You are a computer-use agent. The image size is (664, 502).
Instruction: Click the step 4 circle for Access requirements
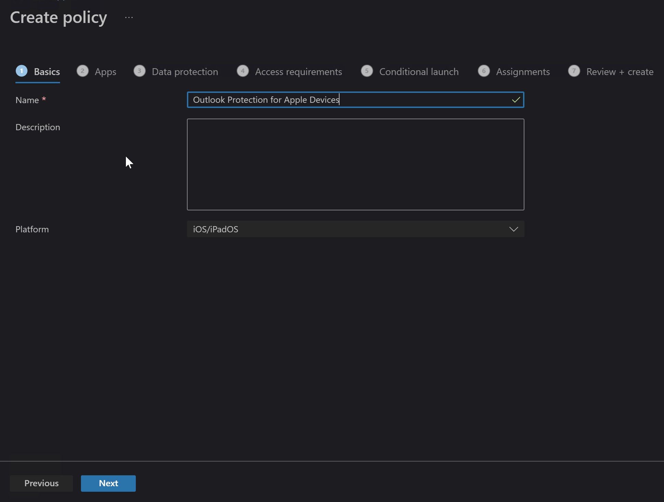(242, 71)
